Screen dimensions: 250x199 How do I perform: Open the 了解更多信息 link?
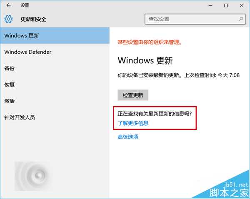click(133, 123)
